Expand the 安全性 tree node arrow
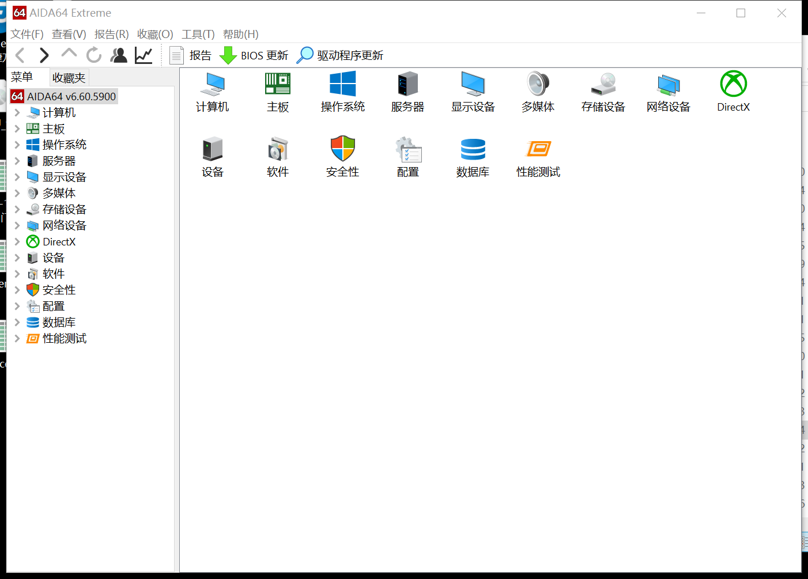The height and width of the screenshot is (579, 808). click(x=17, y=290)
